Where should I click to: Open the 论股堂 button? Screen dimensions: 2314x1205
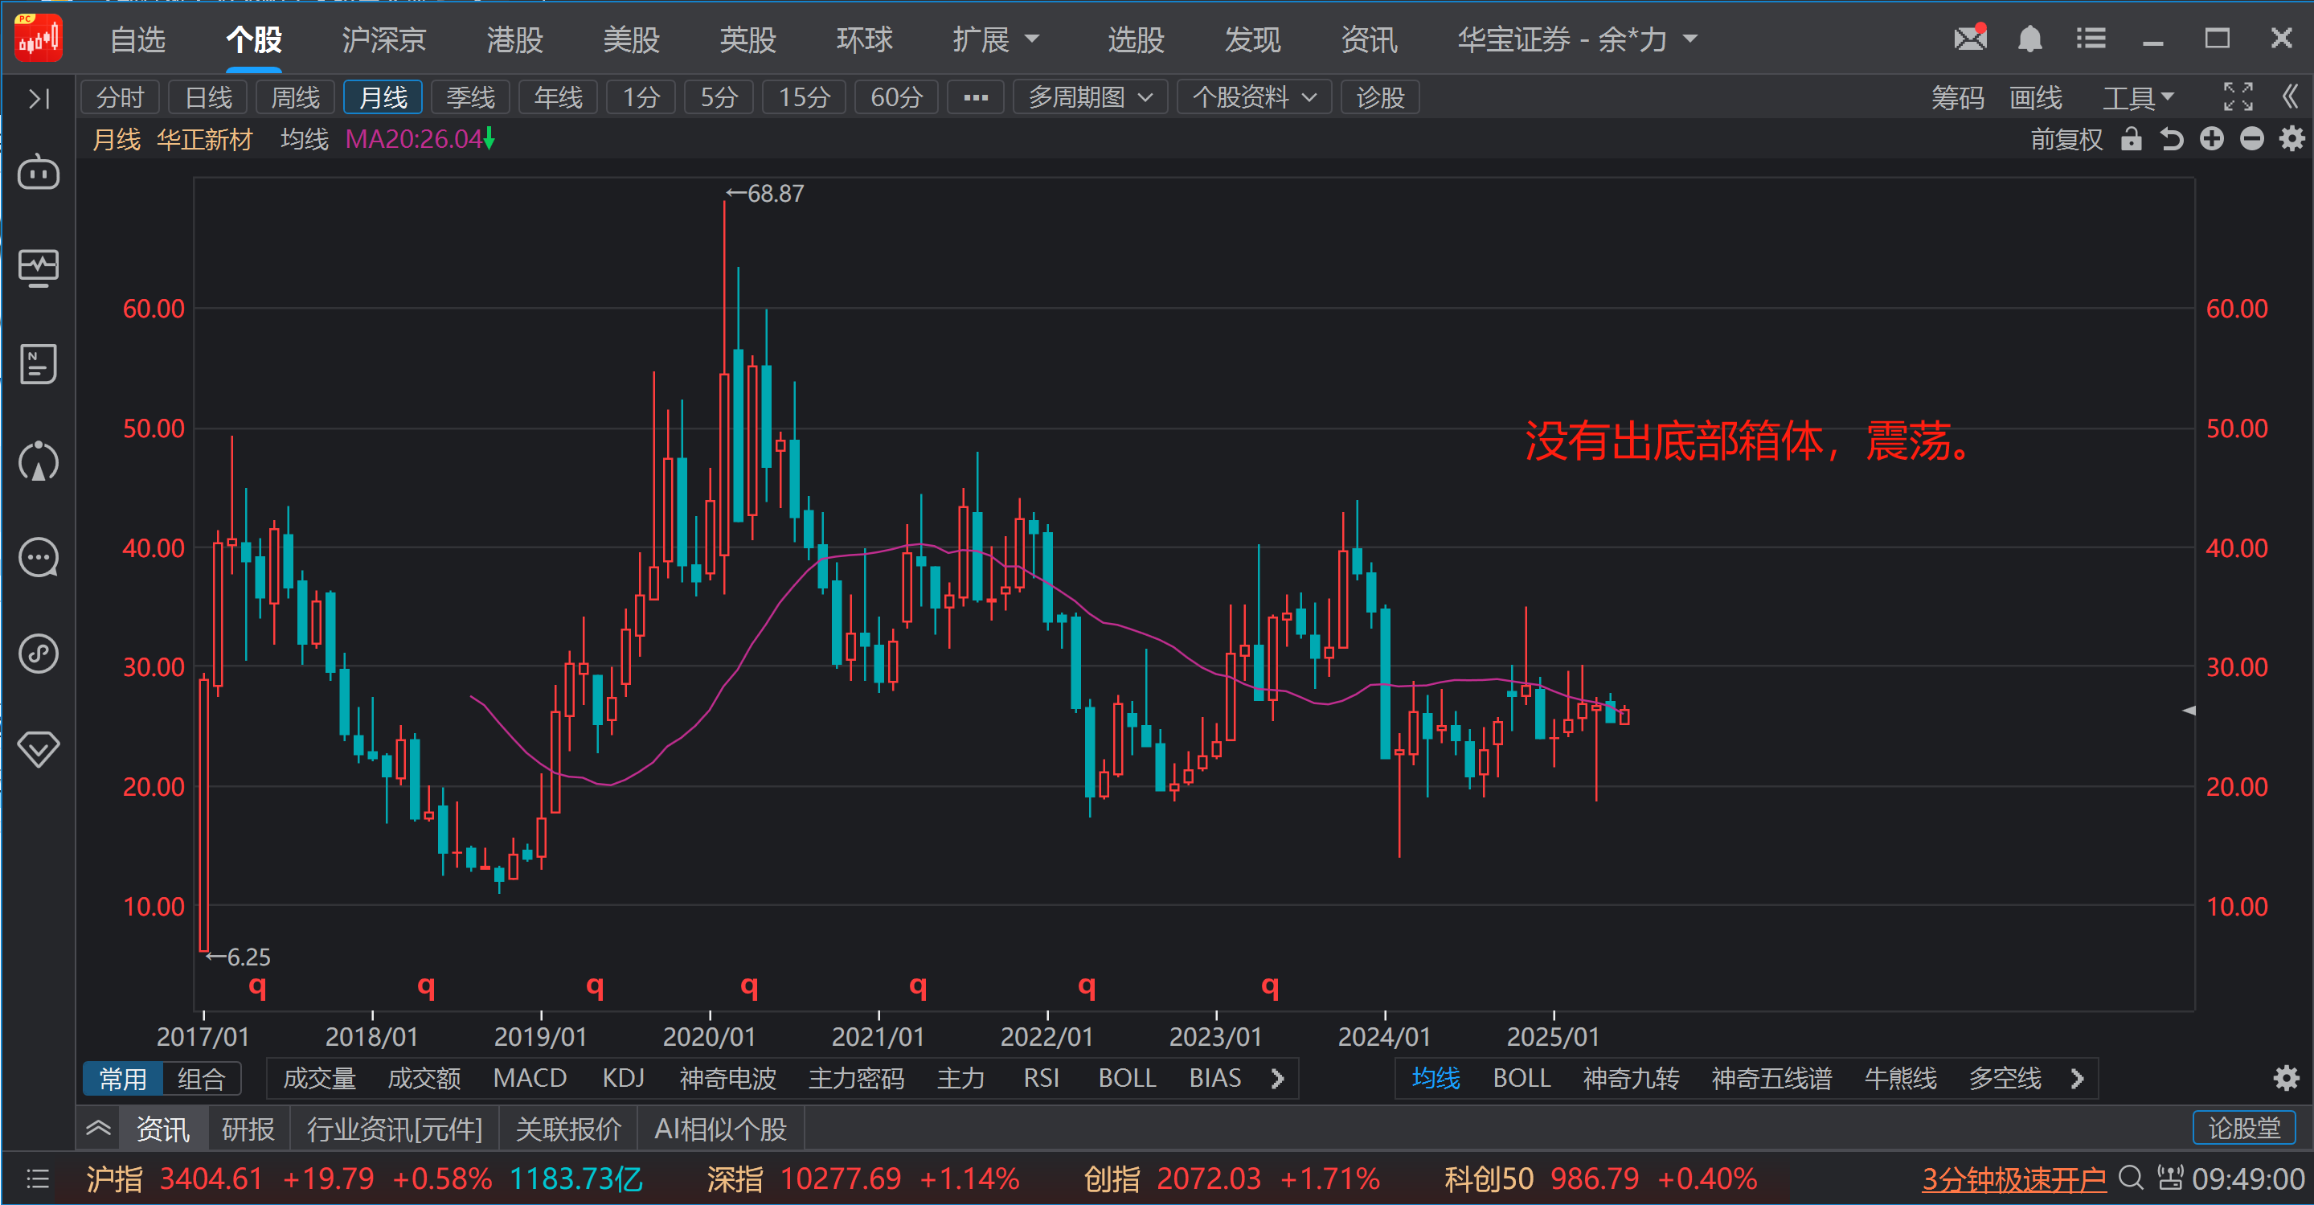click(2244, 1128)
